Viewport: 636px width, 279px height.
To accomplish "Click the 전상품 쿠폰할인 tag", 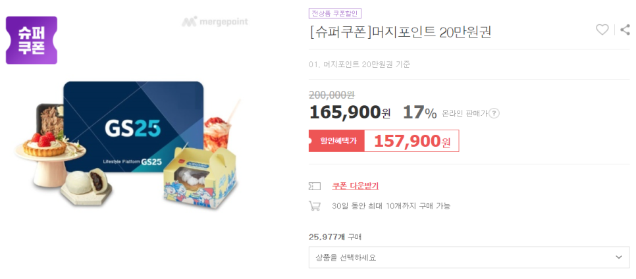I will point(334,13).
